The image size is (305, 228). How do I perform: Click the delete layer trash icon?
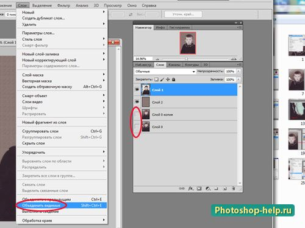coord(234,188)
